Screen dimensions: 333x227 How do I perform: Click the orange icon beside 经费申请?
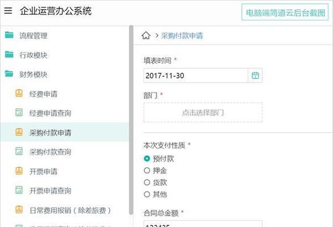(x=19, y=93)
